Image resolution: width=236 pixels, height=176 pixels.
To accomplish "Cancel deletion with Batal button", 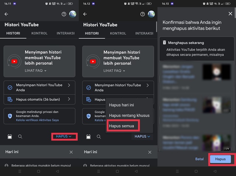I will click(199, 159).
